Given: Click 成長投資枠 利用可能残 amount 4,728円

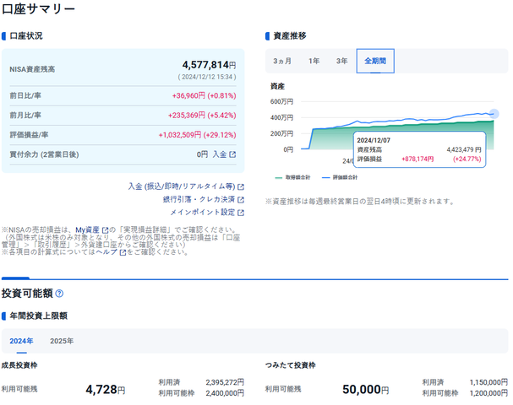Looking at the screenshot, I should [x=106, y=389].
